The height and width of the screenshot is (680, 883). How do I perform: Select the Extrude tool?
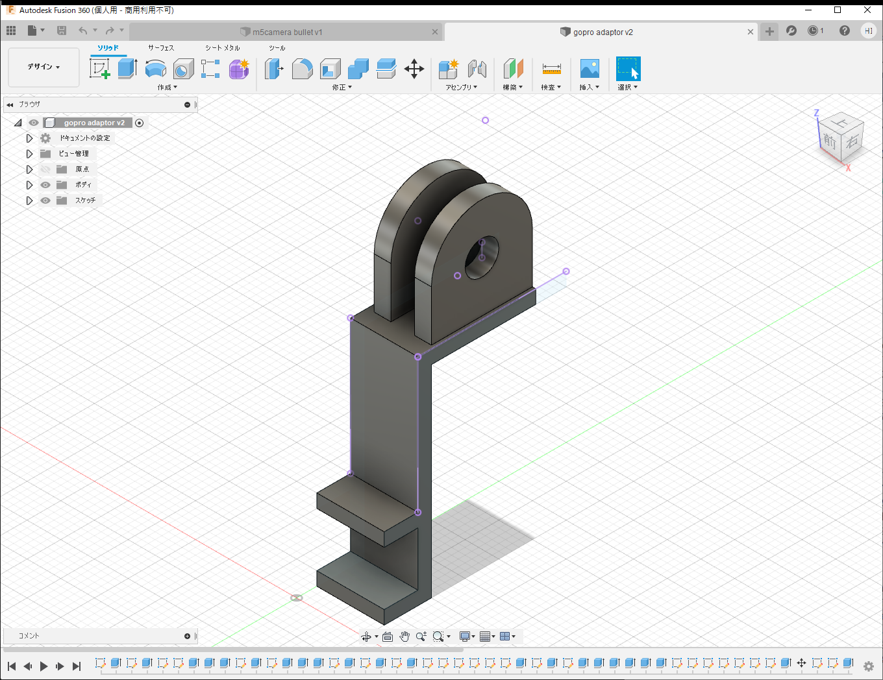(x=127, y=68)
